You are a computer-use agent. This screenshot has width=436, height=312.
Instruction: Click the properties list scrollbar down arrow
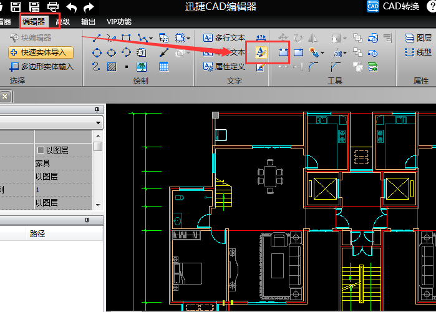tap(98, 205)
